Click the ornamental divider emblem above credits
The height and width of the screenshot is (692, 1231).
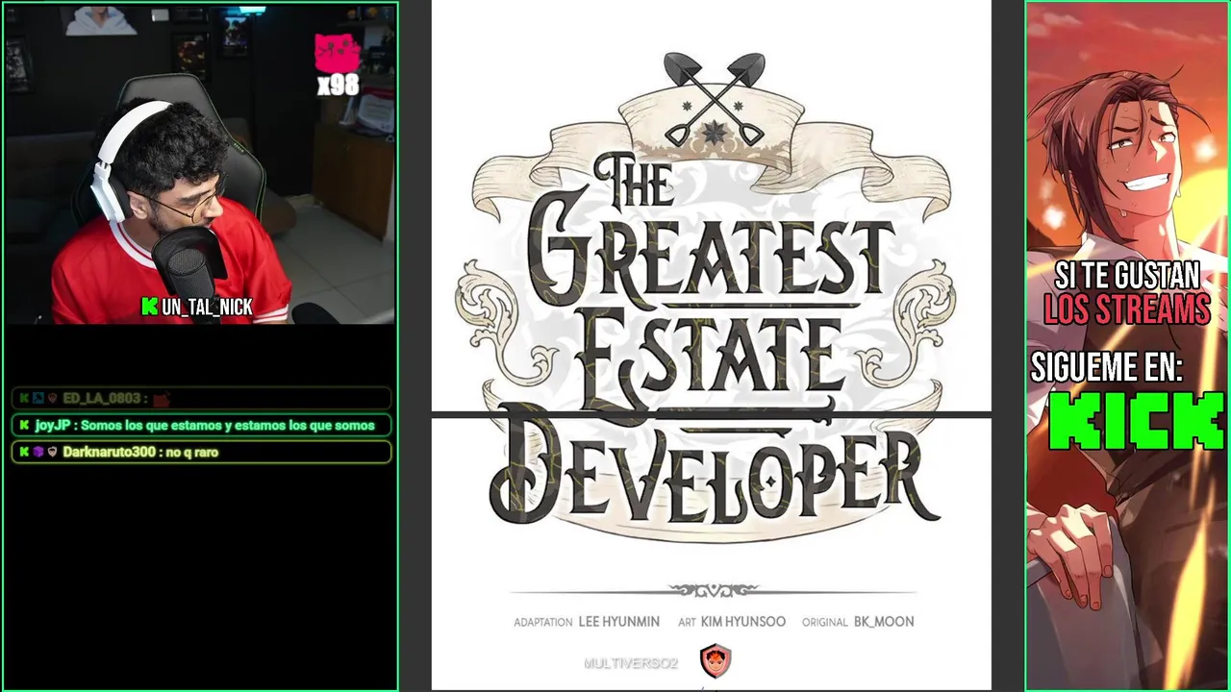714,590
